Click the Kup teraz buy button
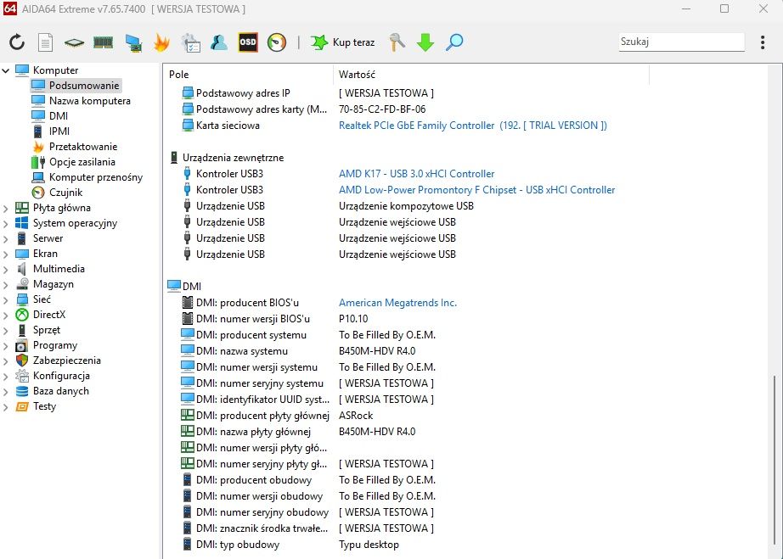The height and width of the screenshot is (559, 783). (342, 42)
